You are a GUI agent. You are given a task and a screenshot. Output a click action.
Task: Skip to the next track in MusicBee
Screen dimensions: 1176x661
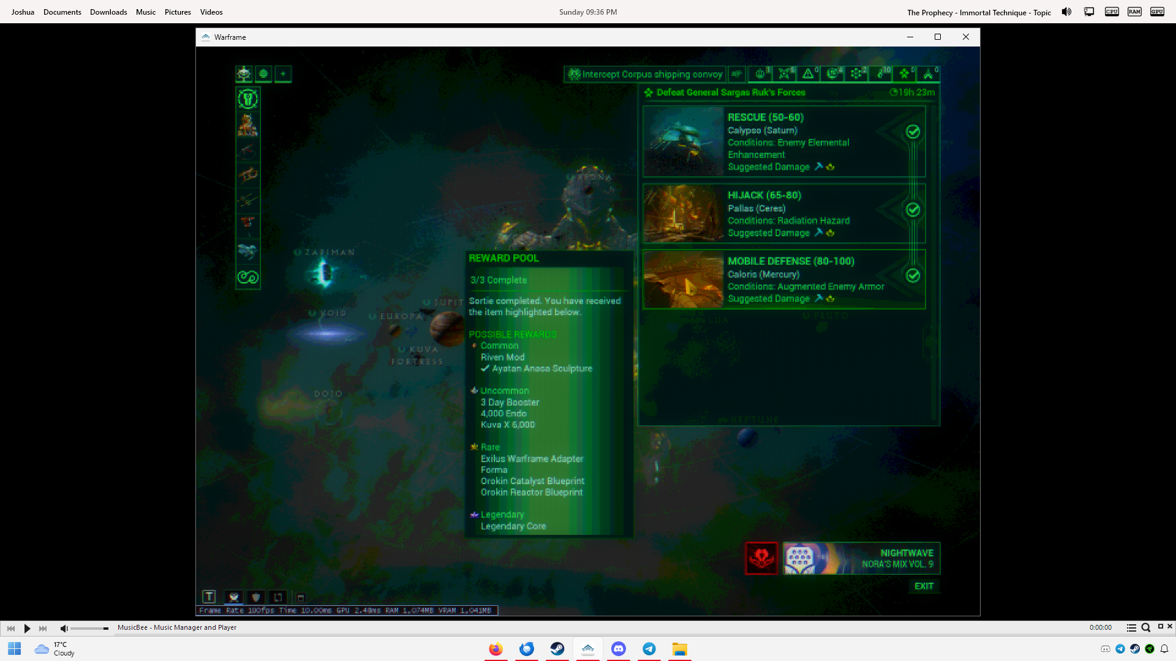click(x=43, y=628)
